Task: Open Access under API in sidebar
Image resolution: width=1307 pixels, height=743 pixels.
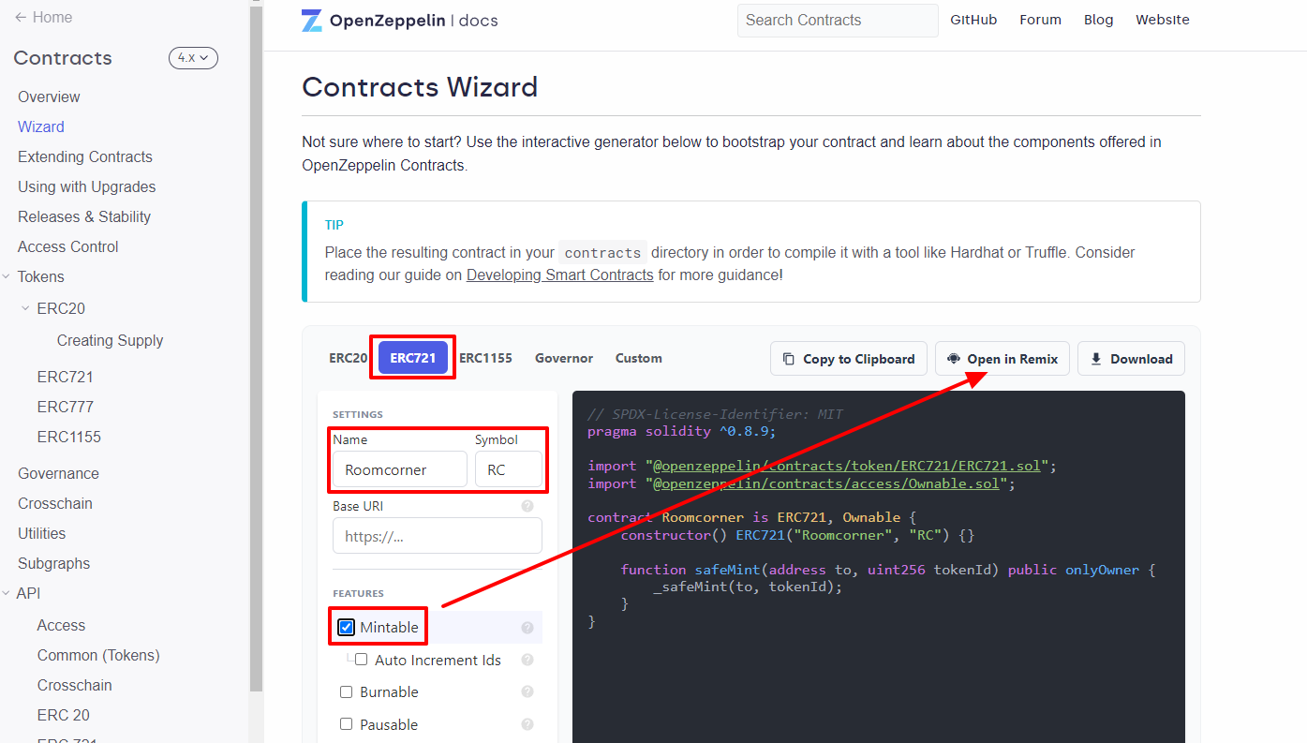Action: [x=61, y=625]
